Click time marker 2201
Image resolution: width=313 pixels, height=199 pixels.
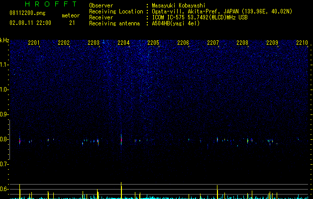34,43
